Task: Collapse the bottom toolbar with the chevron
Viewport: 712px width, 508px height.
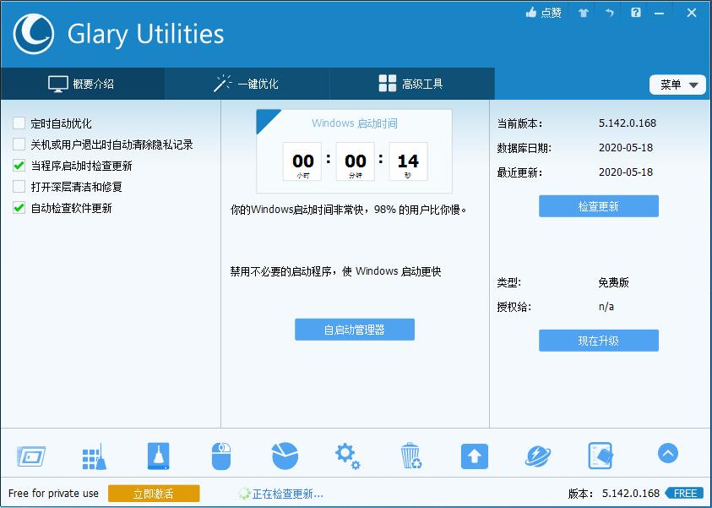Action: (667, 453)
